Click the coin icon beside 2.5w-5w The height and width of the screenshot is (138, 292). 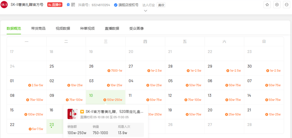click(x=30, y=85)
